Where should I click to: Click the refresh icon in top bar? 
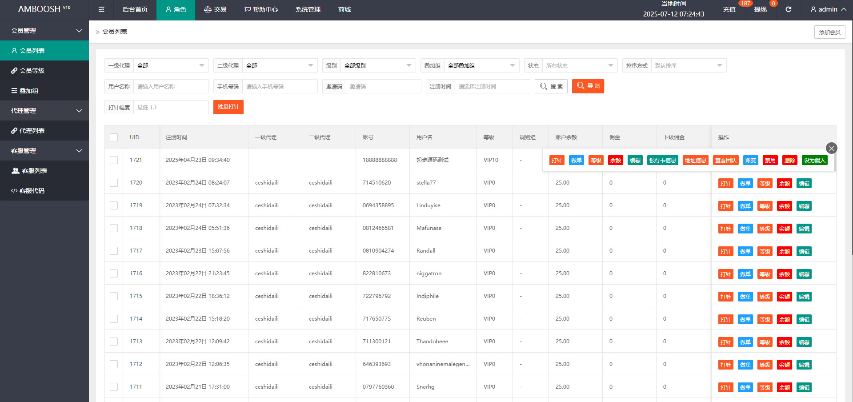[788, 9]
